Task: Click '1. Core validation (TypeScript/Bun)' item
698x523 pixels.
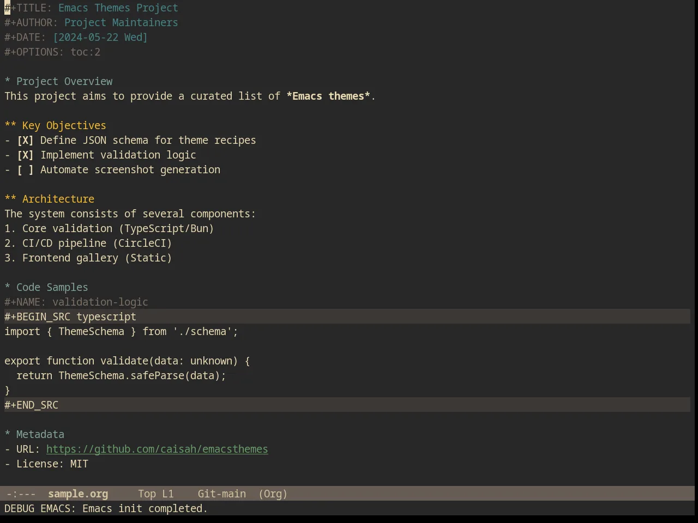Action: (109, 228)
